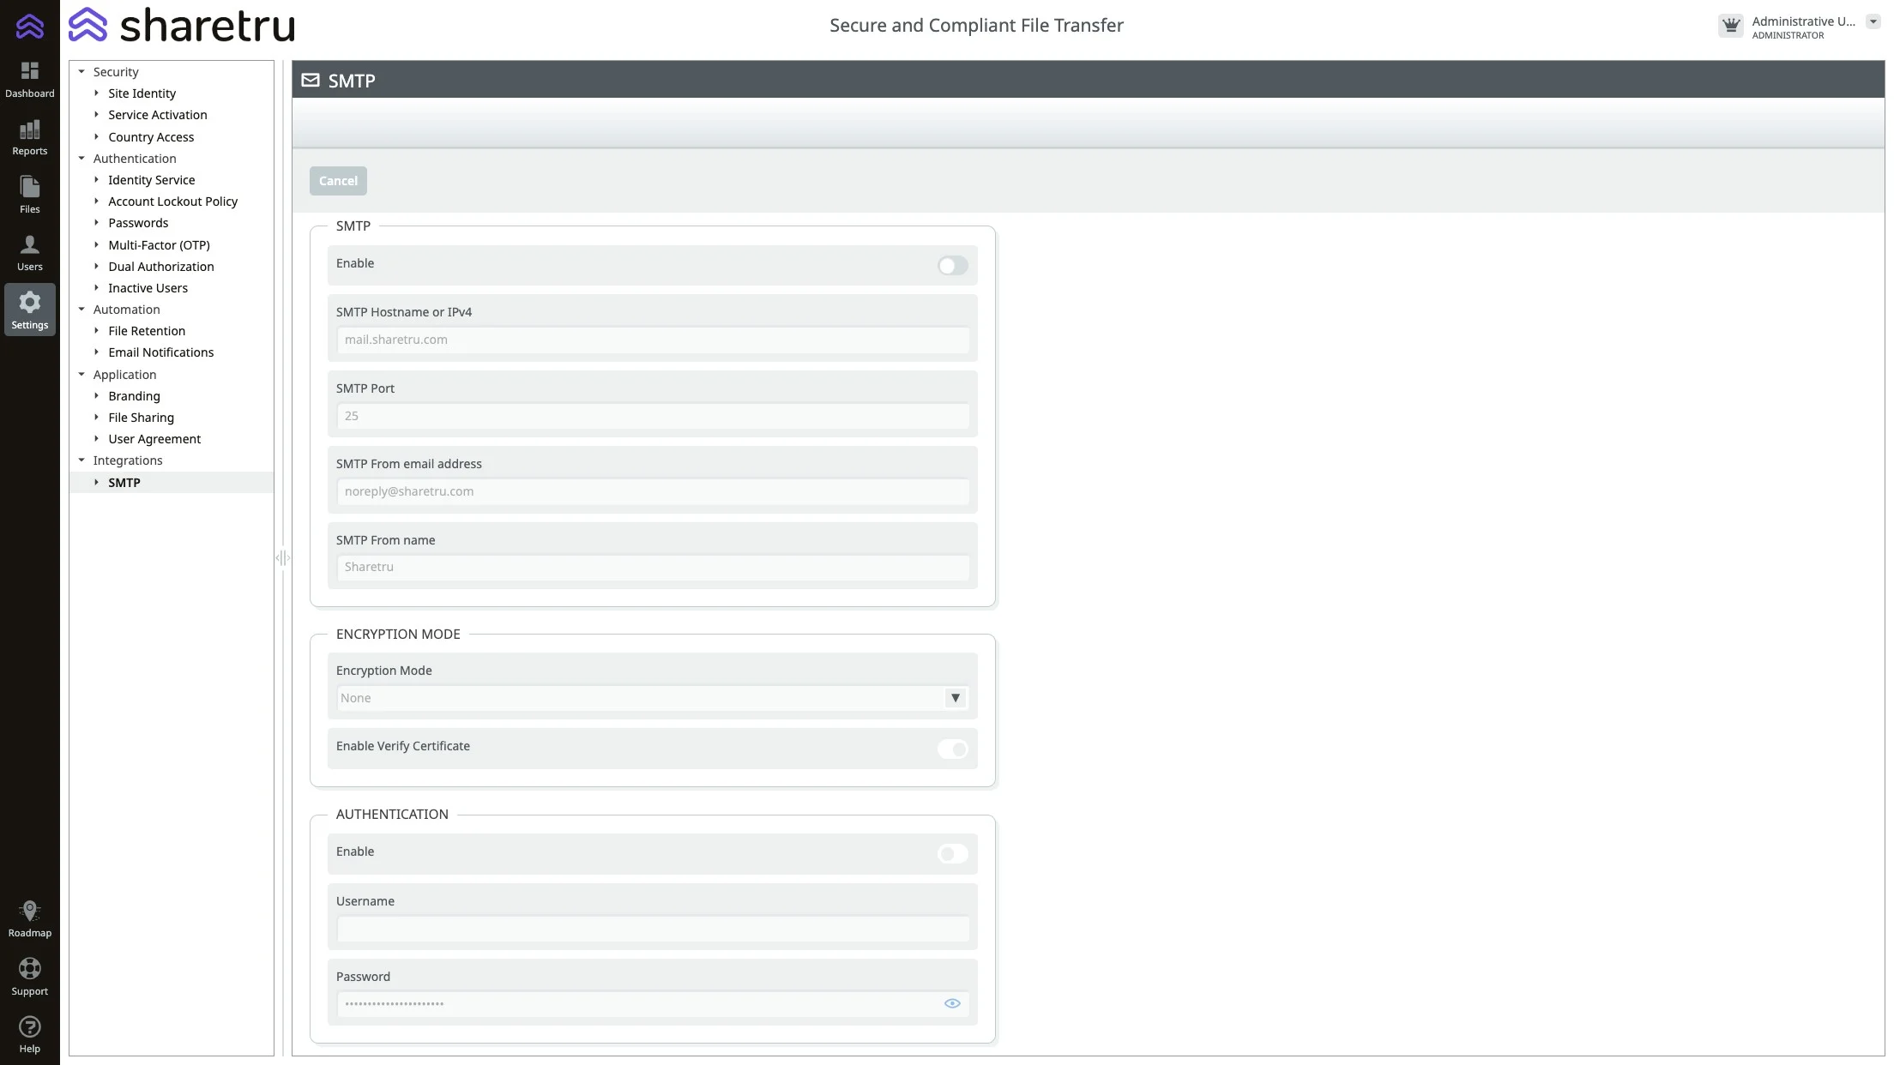Collapse the Security tree group
The height and width of the screenshot is (1065, 1894).
(x=82, y=72)
